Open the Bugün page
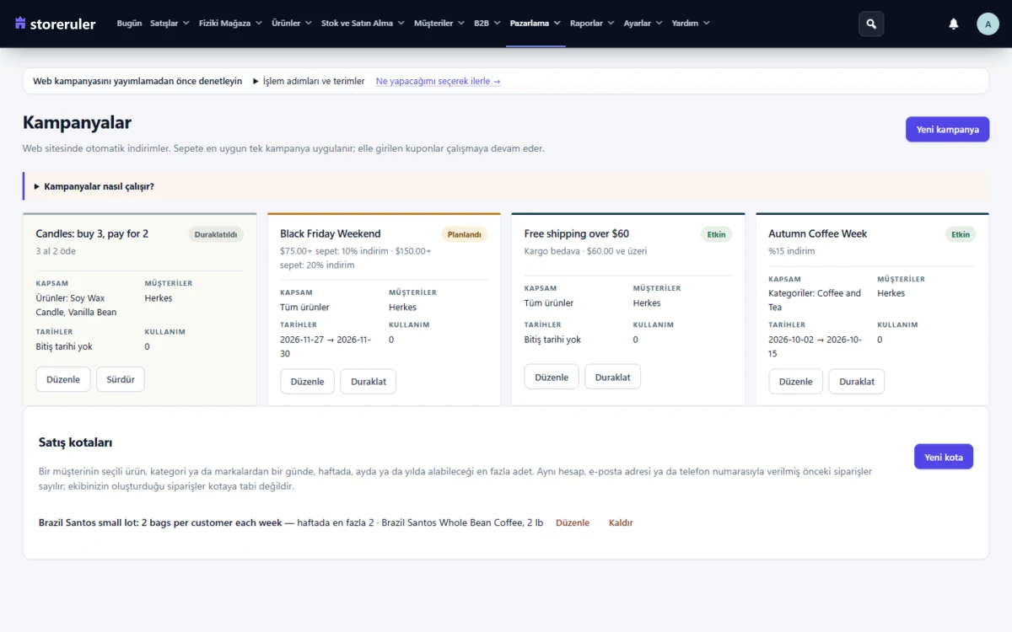The width and height of the screenshot is (1012, 632). pyautogui.click(x=129, y=24)
